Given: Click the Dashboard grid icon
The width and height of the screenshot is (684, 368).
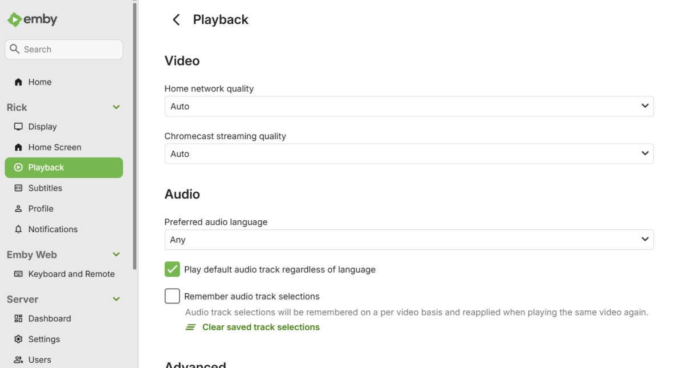Looking at the screenshot, I should pyautogui.click(x=18, y=318).
